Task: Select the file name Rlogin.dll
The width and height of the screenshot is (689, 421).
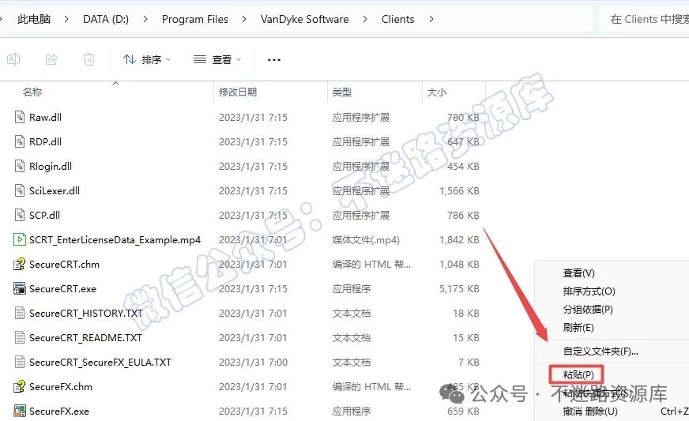Action: coord(51,167)
